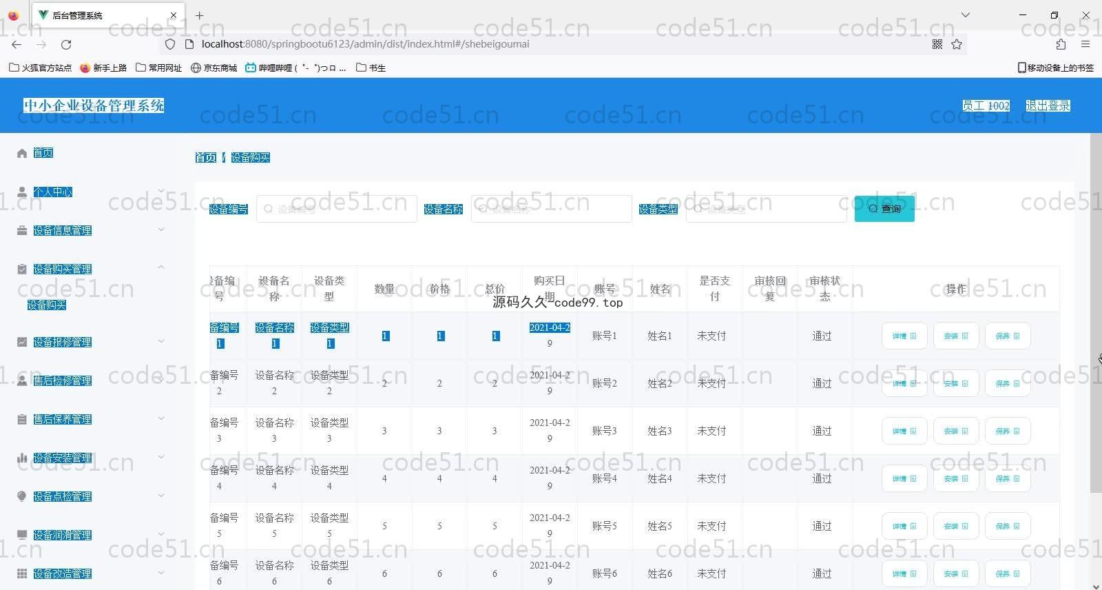Click 操作 column header
The image size is (1102, 590).
956,289
